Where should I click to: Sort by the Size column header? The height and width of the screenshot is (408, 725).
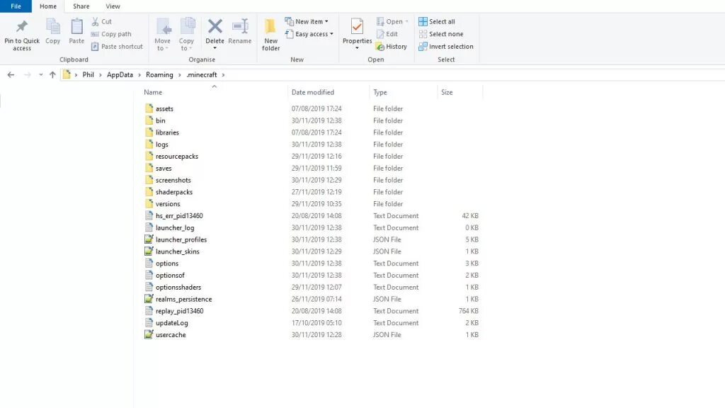point(447,92)
